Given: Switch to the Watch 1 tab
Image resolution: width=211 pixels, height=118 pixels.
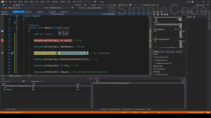Looking at the screenshot, I should (x=13, y=109).
